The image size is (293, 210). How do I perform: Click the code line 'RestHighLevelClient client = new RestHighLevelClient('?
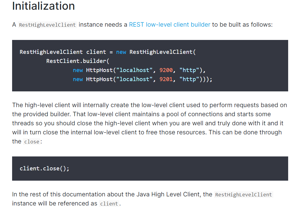(x=108, y=52)
